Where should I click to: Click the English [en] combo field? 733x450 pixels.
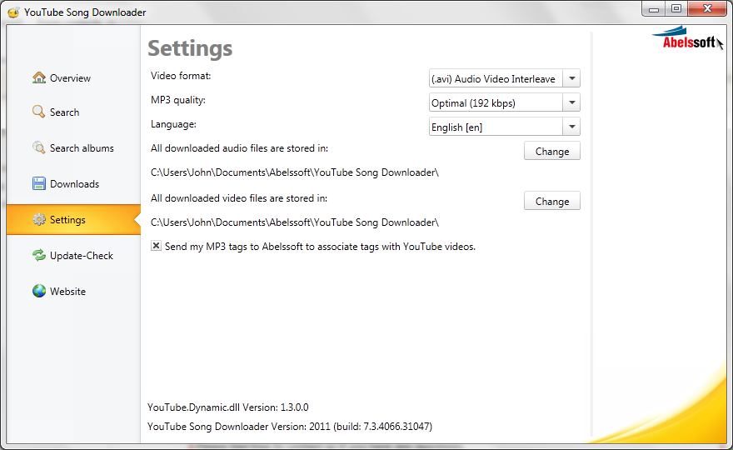[x=496, y=127]
